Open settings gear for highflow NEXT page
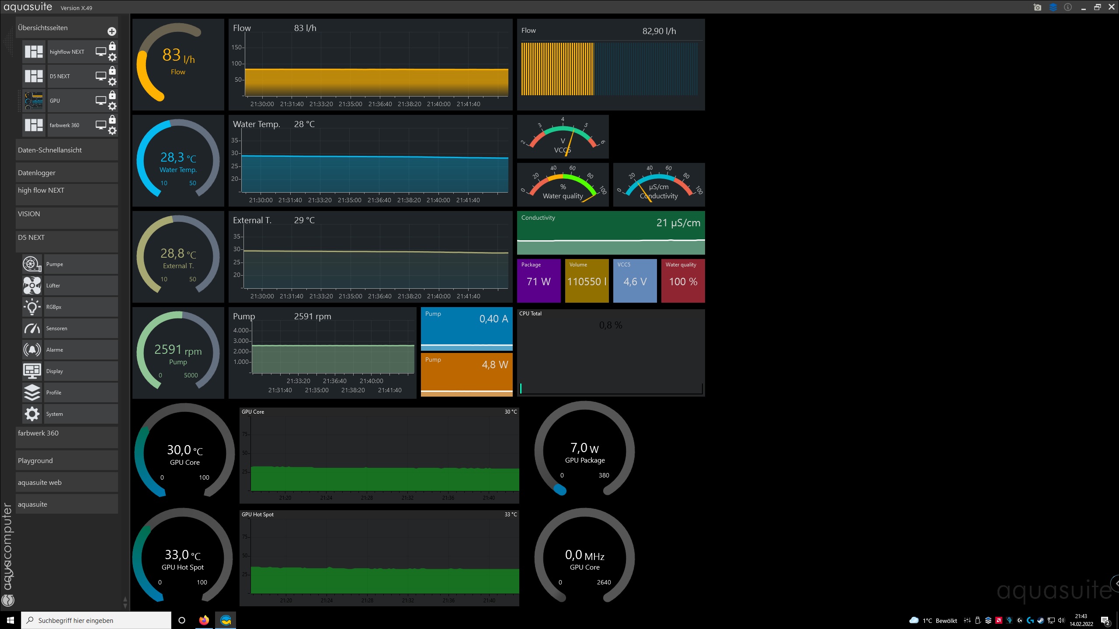Image resolution: width=1119 pixels, height=629 pixels. click(112, 57)
